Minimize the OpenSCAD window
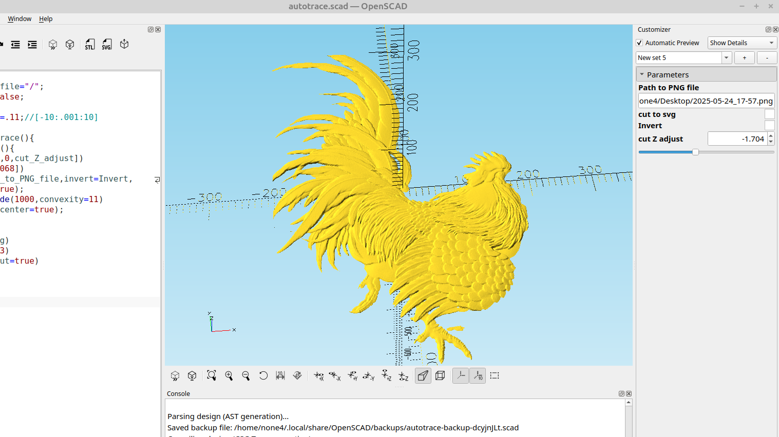The height and width of the screenshot is (437, 779). 742,6
